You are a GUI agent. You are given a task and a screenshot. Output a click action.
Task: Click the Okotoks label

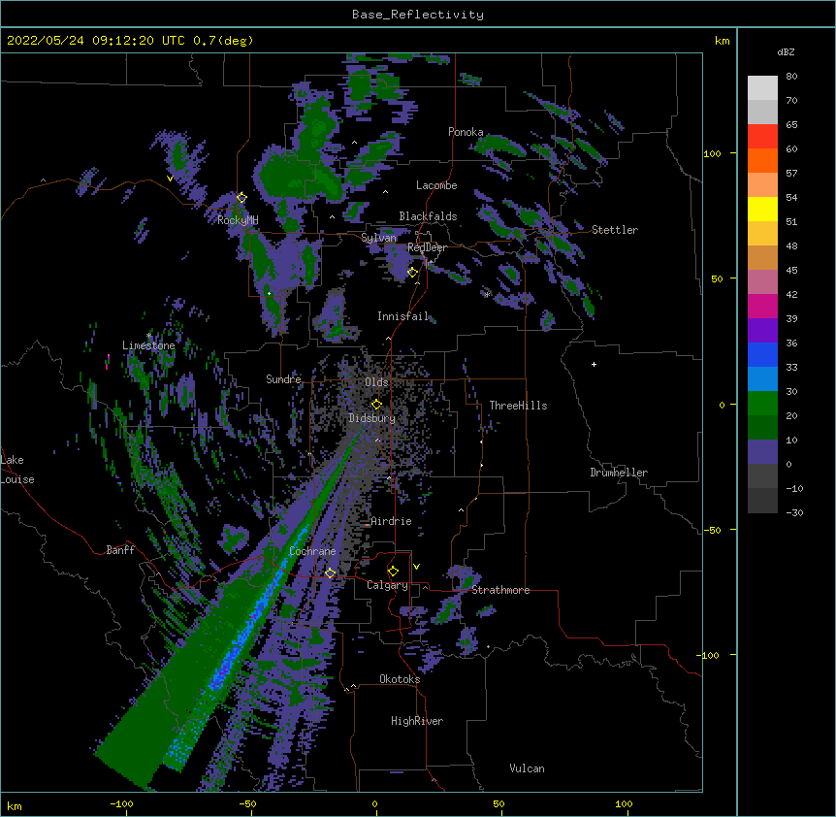[400, 679]
